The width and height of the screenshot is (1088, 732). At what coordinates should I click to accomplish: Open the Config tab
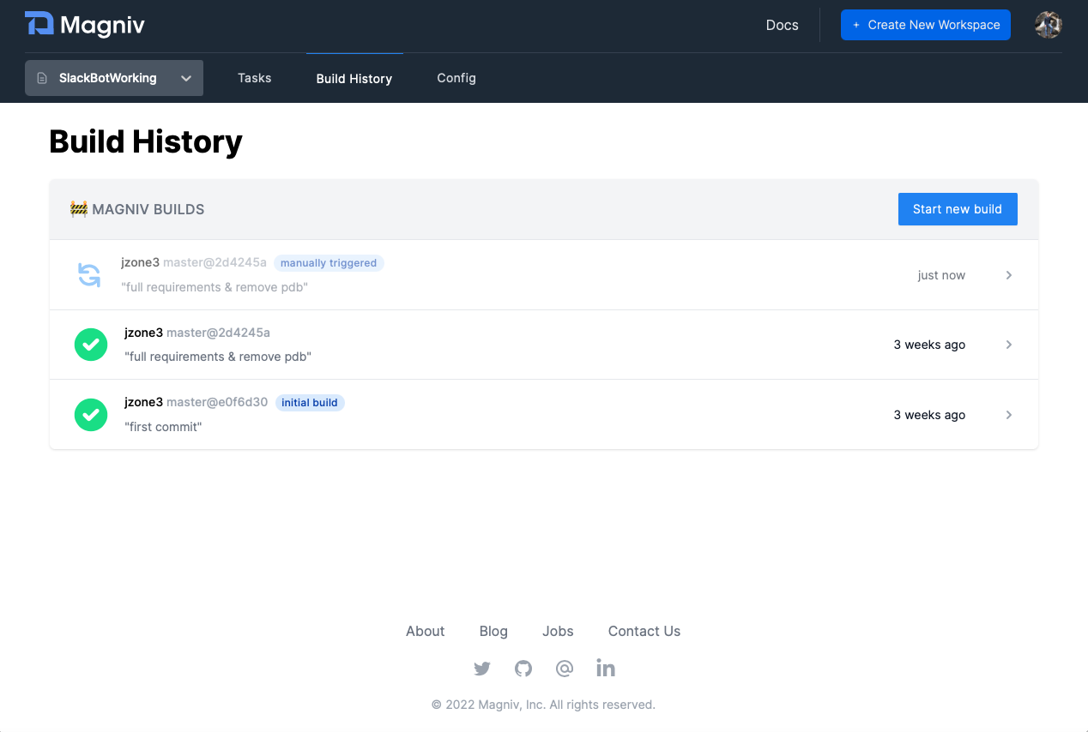pos(456,78)
